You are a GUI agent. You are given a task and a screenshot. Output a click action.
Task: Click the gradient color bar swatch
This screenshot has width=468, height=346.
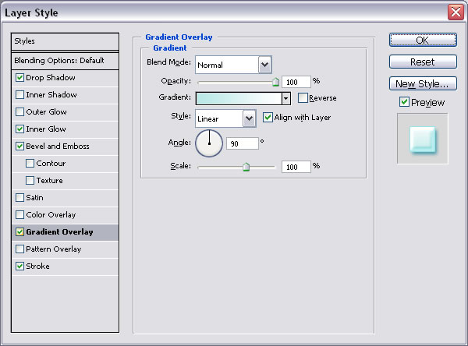pos(239,98)
